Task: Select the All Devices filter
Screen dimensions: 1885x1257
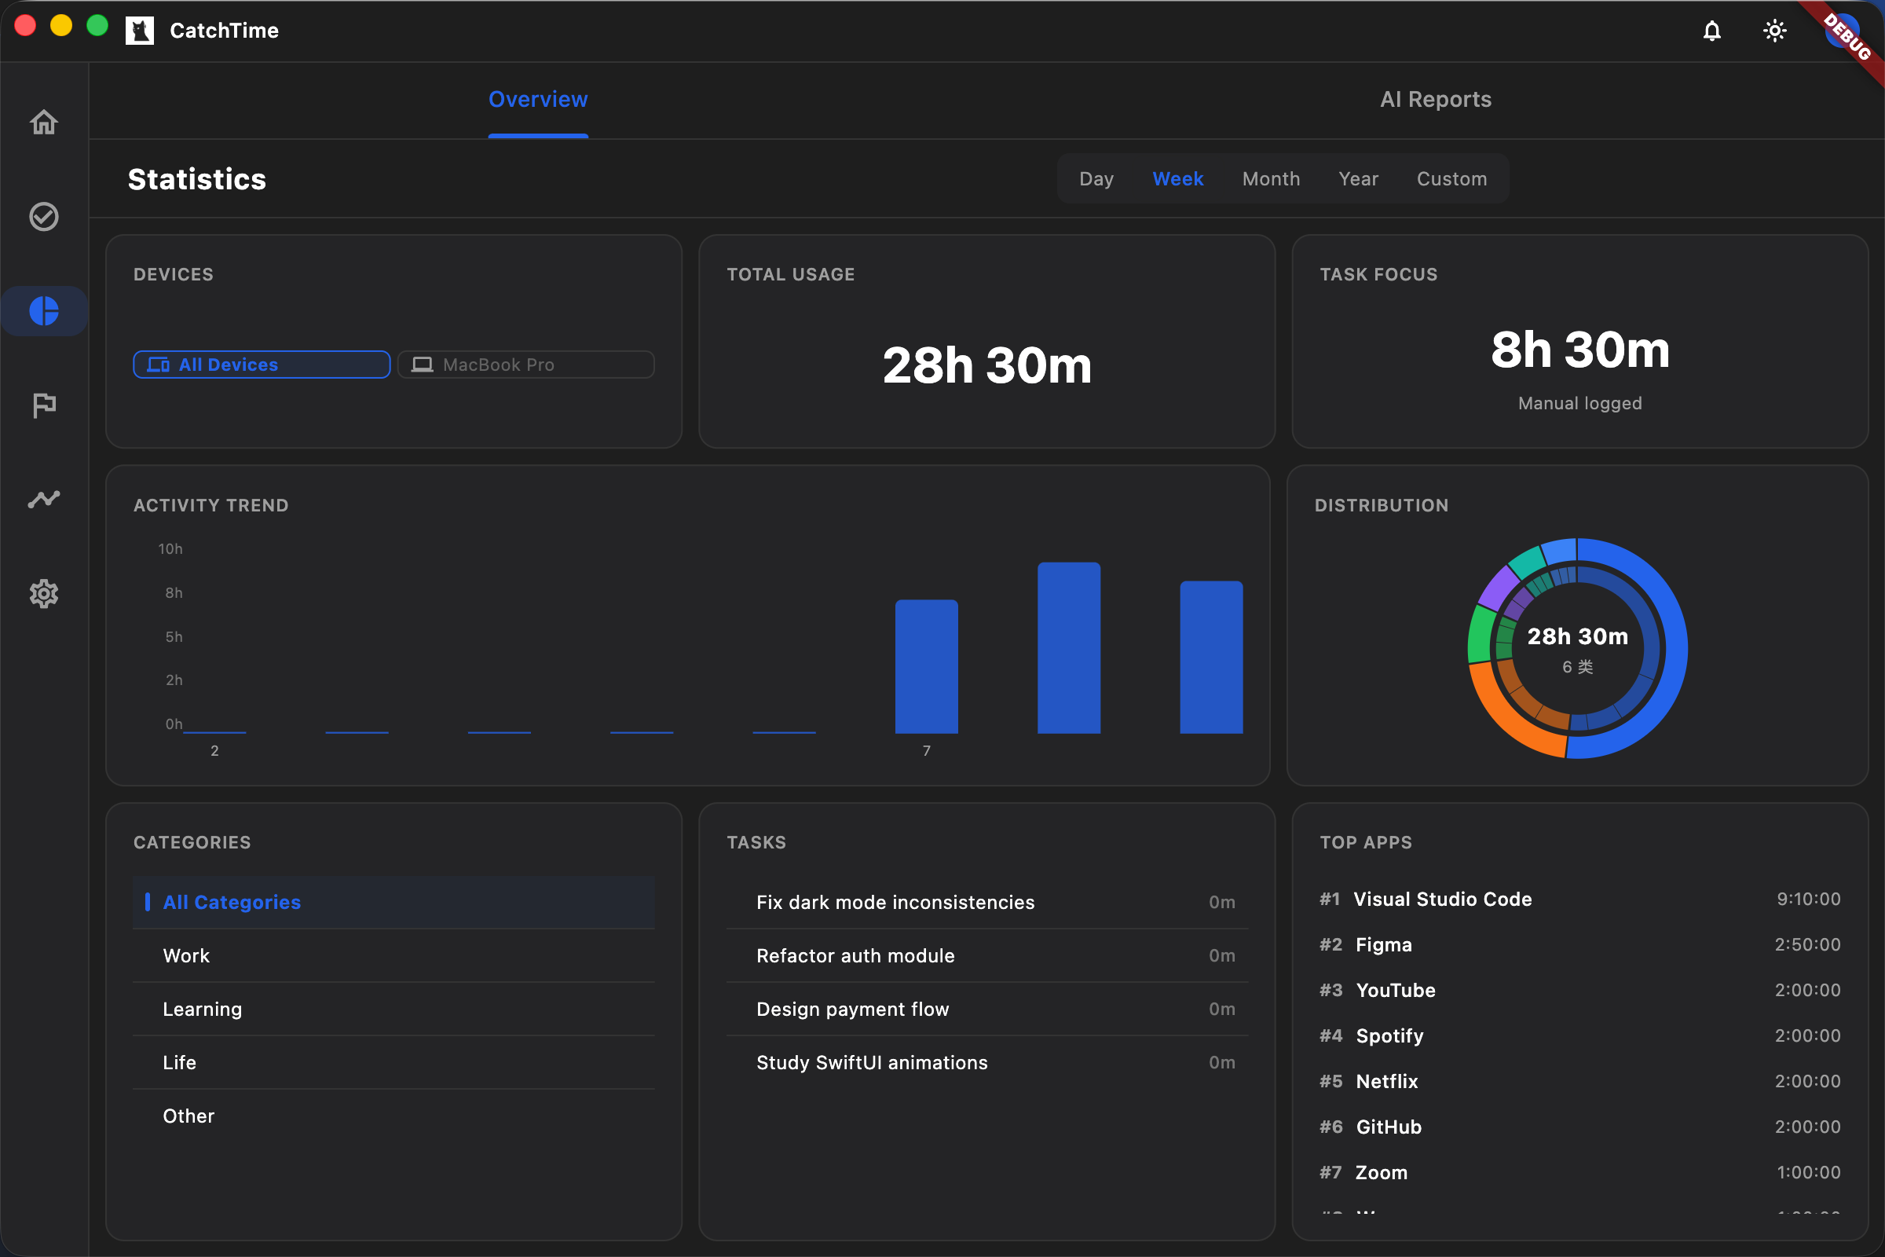Action: pyautogui.click(x=262, y=365)
